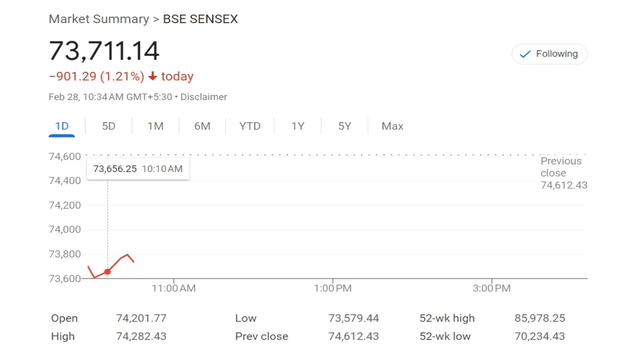Open the 6M performance tab
This screenshot has width=629, height=354.
202,126
